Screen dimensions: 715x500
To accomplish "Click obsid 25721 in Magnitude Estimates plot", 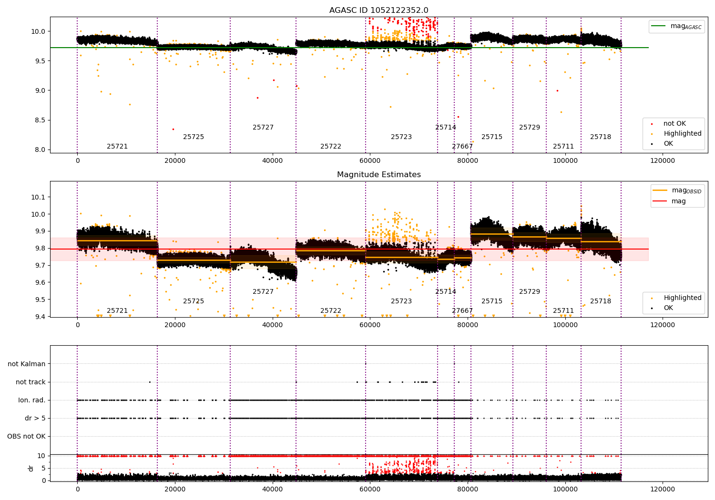I will (117, 310).
